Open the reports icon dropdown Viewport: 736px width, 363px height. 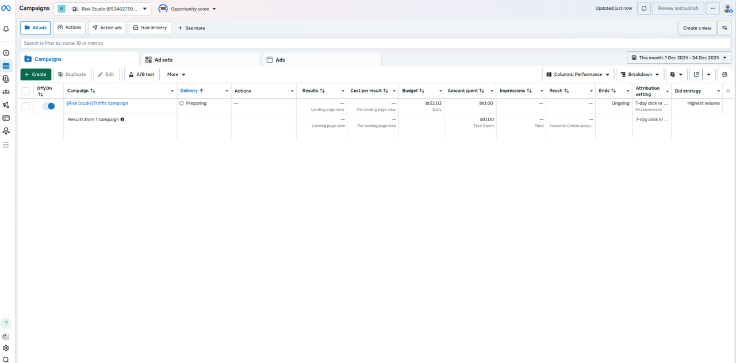pyautogui.click(x=676, y=75)
